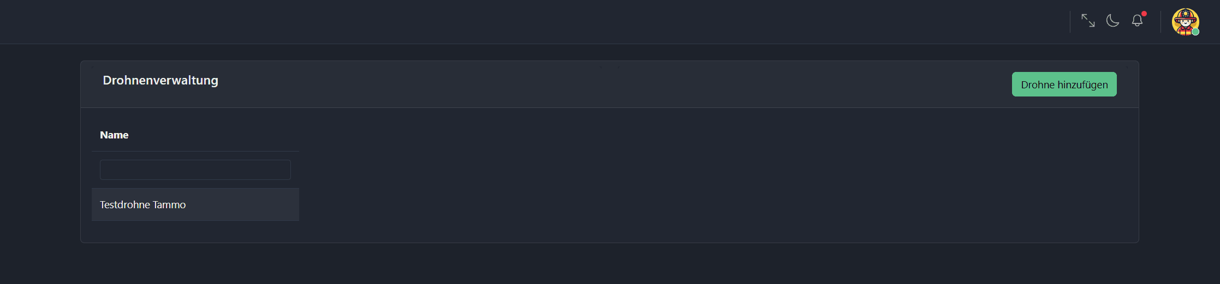Screen dimensions: 1220x284
Task: Click the Drohne hinzufügen button
Action: pos(1064,84)
